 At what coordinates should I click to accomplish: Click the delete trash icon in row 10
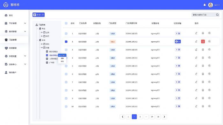203,106
